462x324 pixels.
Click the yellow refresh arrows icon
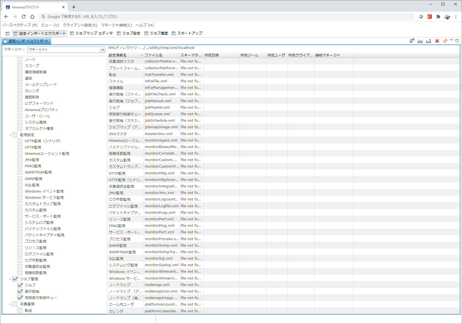pyautogui.click(x=445, y=41)
